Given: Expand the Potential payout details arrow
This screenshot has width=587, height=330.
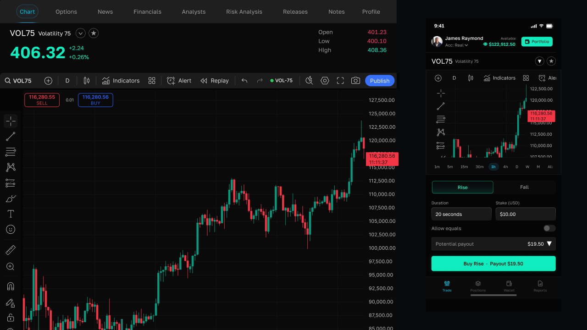Looking at the screenshot, I should 549,244.
